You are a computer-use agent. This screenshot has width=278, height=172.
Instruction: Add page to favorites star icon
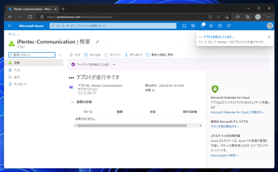[x=226, y=17]
